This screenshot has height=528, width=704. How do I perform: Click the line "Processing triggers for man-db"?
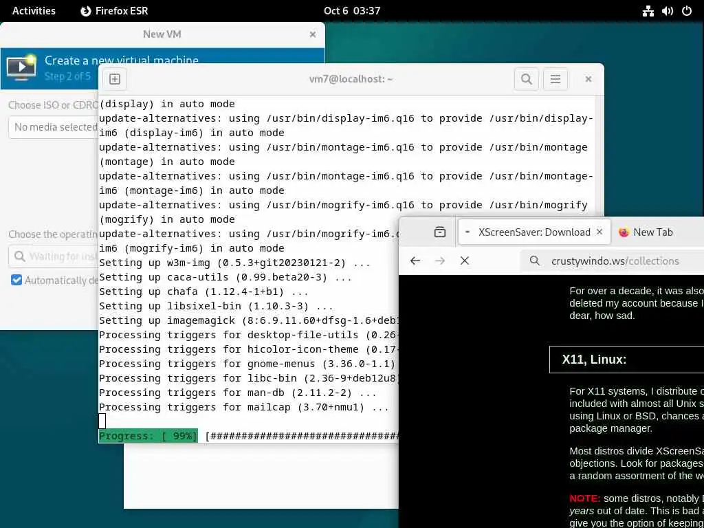[237, 393]
